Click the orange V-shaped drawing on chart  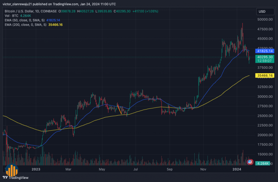121,110
